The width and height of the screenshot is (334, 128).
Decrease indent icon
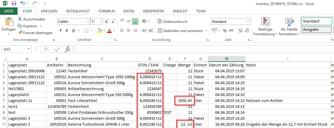coord(144,31)
